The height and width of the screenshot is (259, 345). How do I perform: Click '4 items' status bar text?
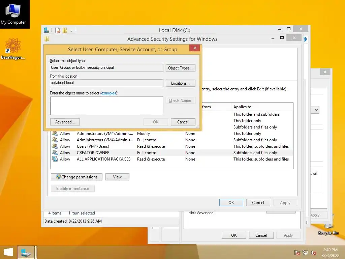pyautogui.click(x=55, y=213)
